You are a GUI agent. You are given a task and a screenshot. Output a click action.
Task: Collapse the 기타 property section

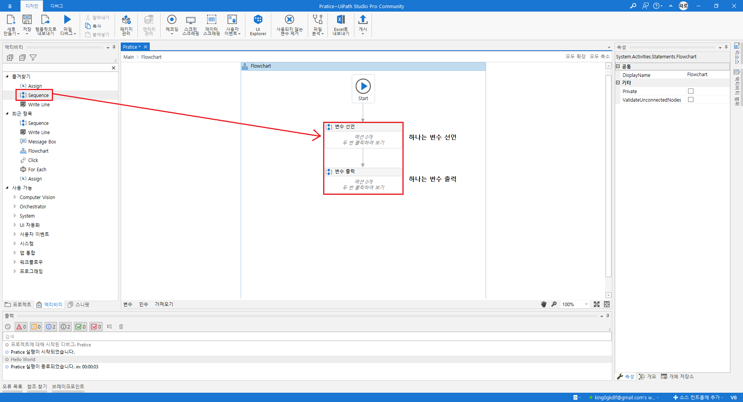tap(618, 82)
